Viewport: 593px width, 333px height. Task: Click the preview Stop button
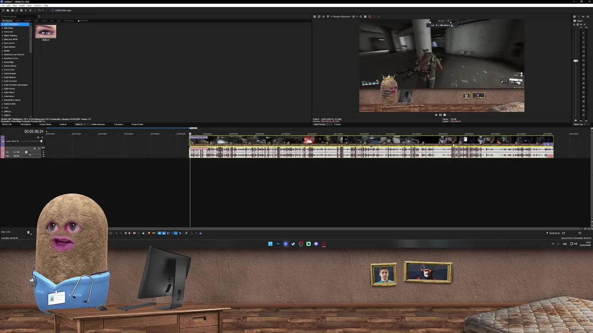pos(444,115)
